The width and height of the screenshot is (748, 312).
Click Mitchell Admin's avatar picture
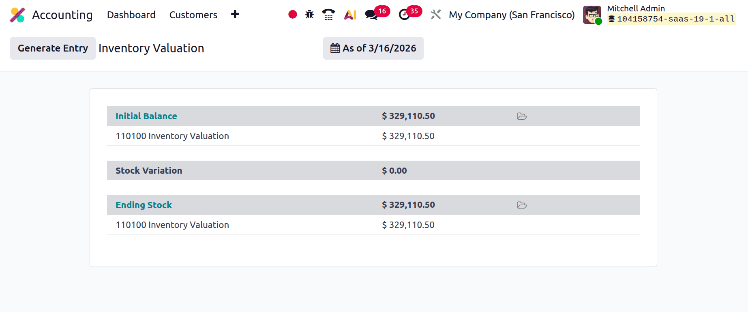click(592, 15)
